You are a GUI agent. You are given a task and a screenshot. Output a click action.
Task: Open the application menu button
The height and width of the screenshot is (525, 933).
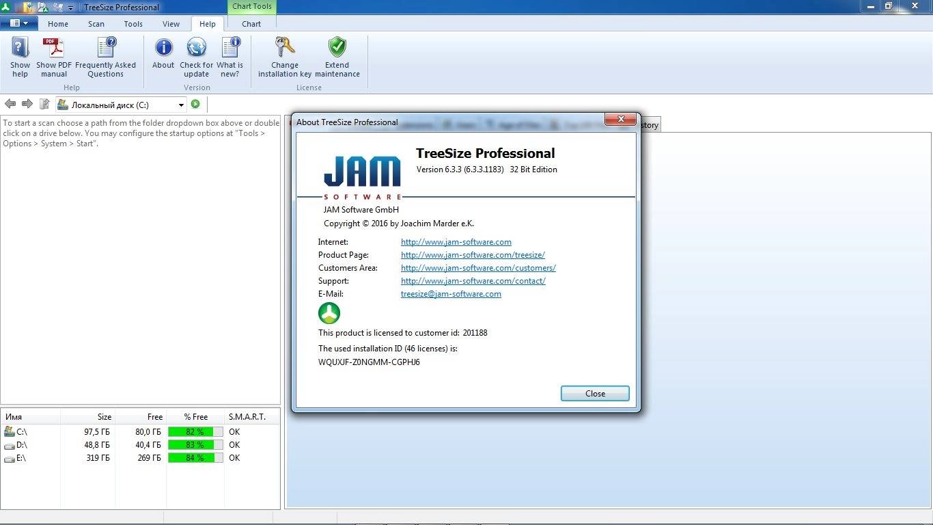tap(18, 23)
